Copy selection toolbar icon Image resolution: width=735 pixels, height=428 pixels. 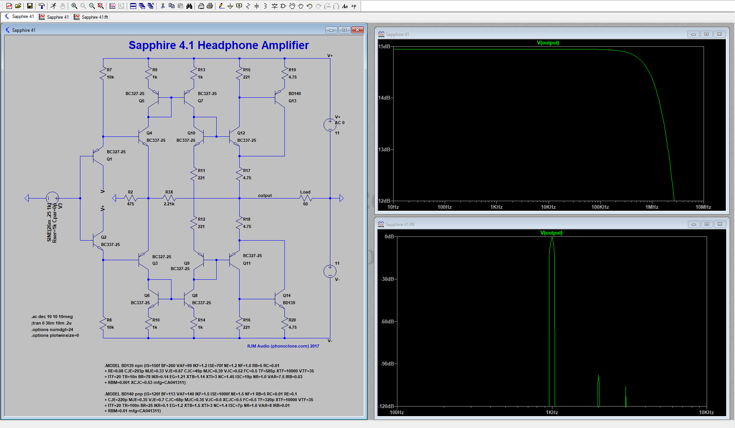point(171,6)
